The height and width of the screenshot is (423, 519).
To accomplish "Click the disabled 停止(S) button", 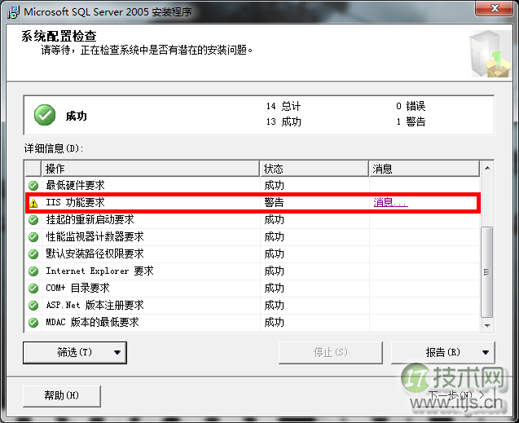I will pos(330,353).
